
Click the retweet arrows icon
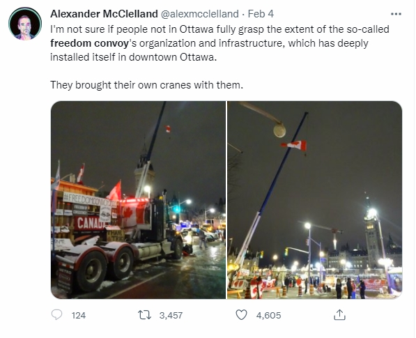pyautogui.click(x=144, y=315)
